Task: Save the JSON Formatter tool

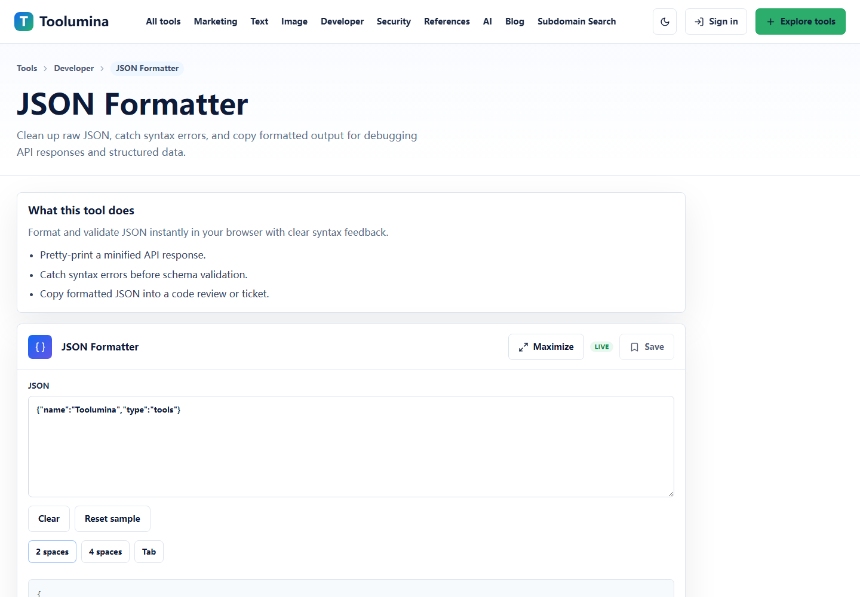Action: tap(647, 347)
